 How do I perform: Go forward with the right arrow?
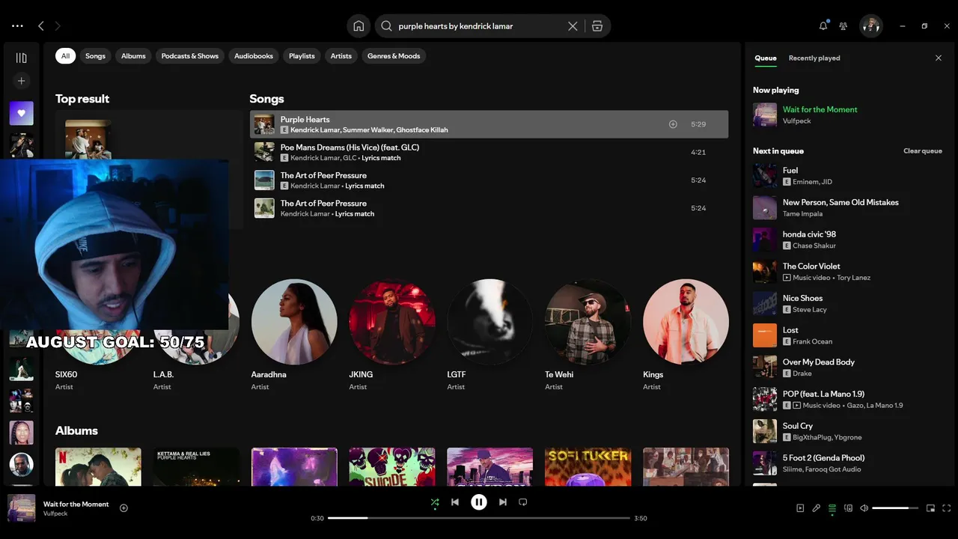click(58, 25)
